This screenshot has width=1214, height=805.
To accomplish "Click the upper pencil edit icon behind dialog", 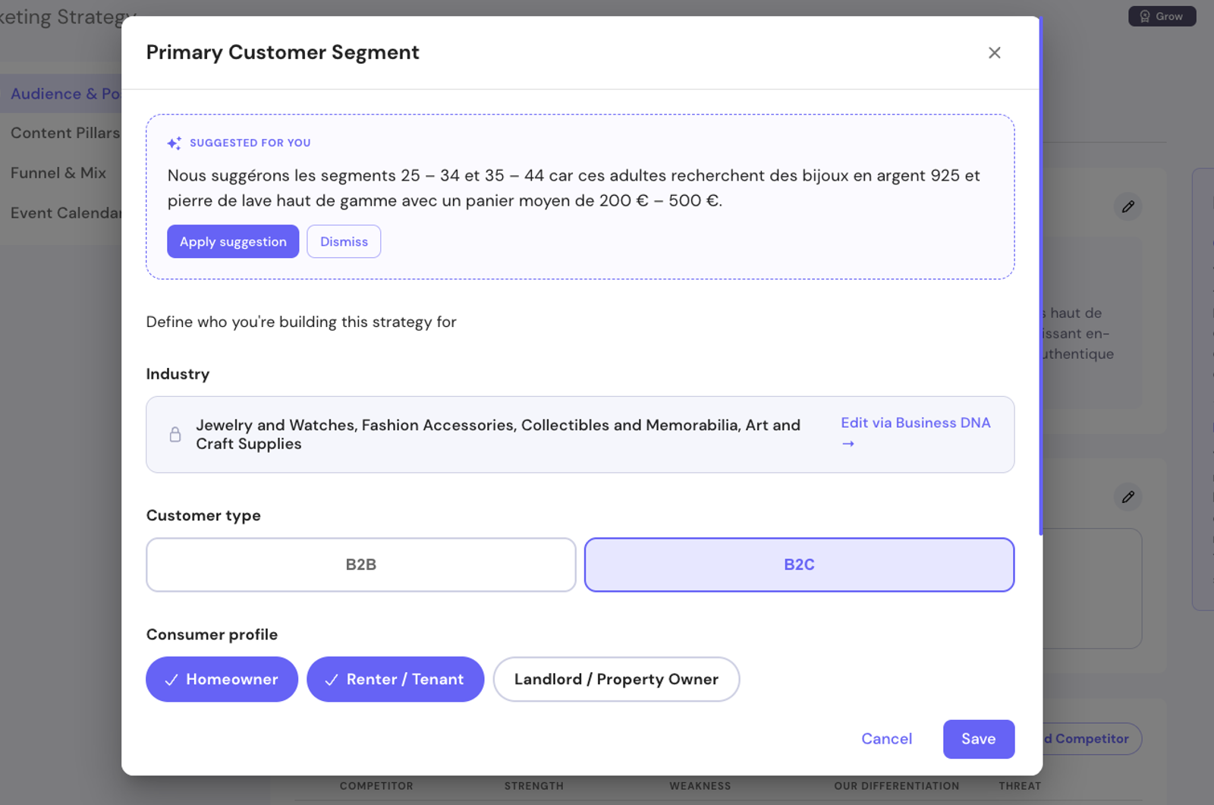I will (x=1128, y=206).
